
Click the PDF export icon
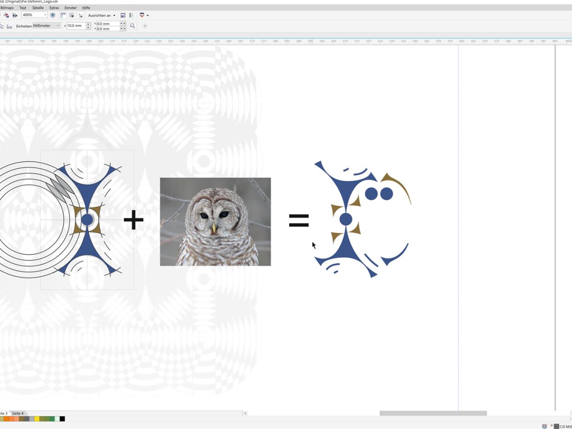pos(15,15)
